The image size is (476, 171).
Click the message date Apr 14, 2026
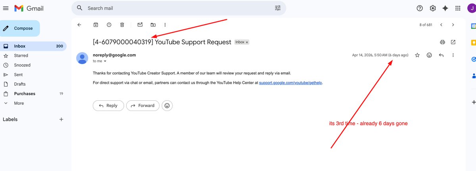tap(380, 55)
